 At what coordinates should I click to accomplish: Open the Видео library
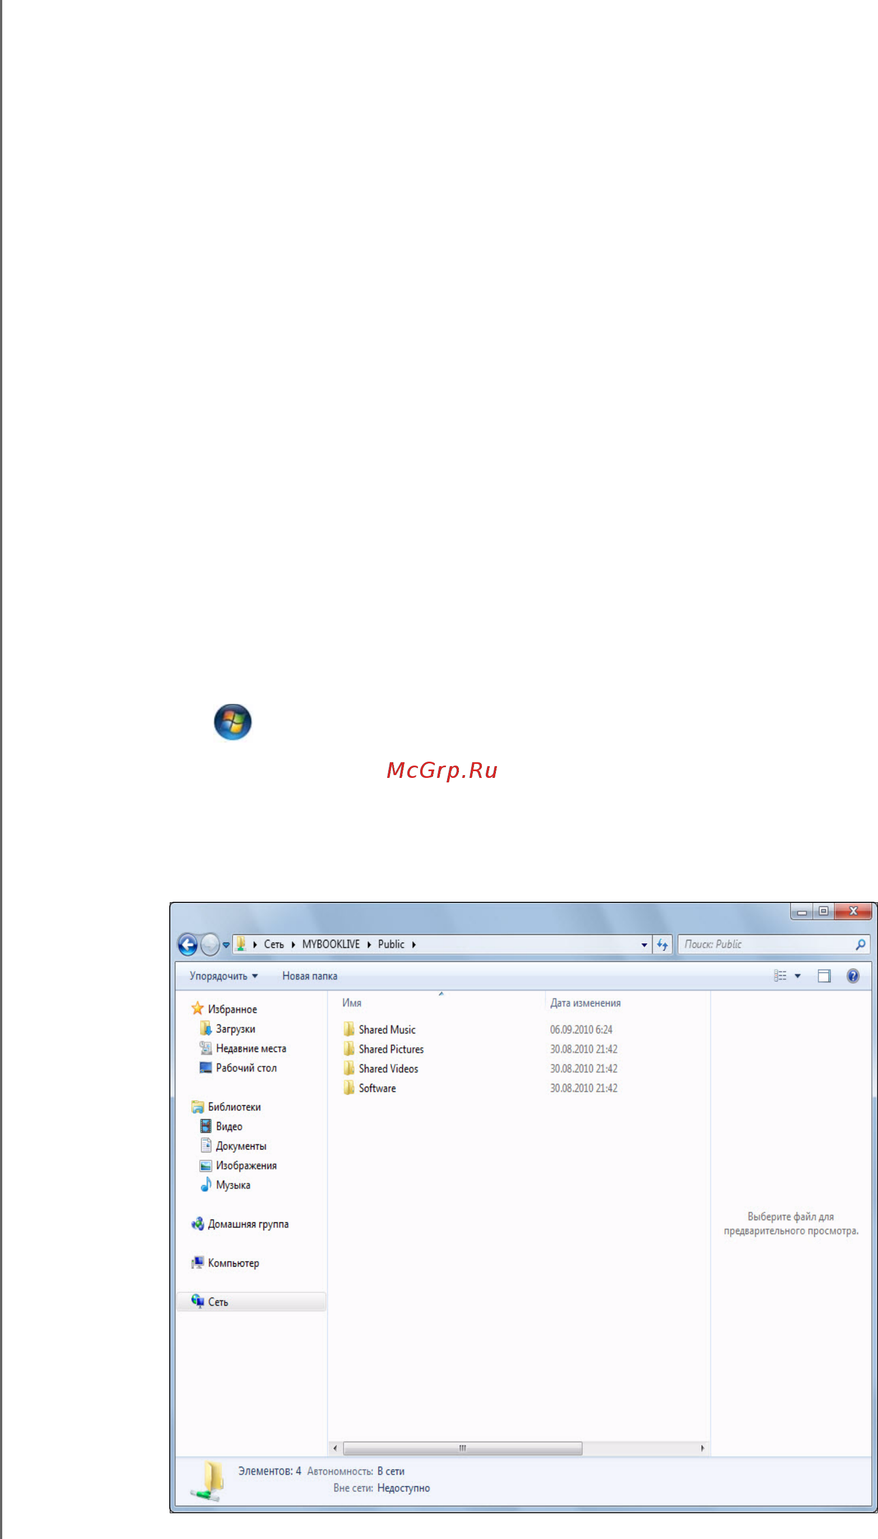pos(229,1127)
